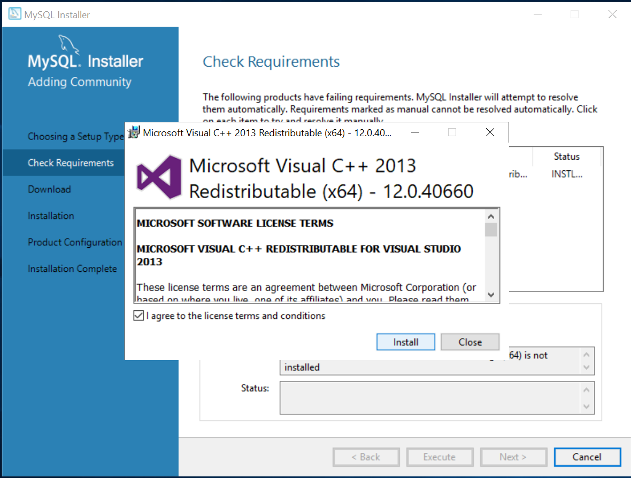Screen dimensions: 631x478
Task: Click the Install button
Action: [x=405, y=342]
